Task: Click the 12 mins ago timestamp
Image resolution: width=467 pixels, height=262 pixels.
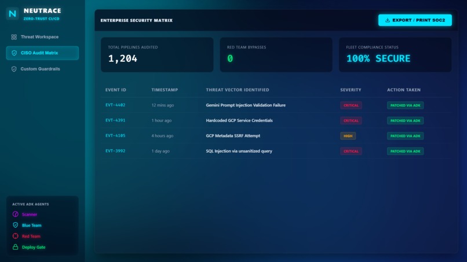Action: pyautogui.click(x=163, y=105)
